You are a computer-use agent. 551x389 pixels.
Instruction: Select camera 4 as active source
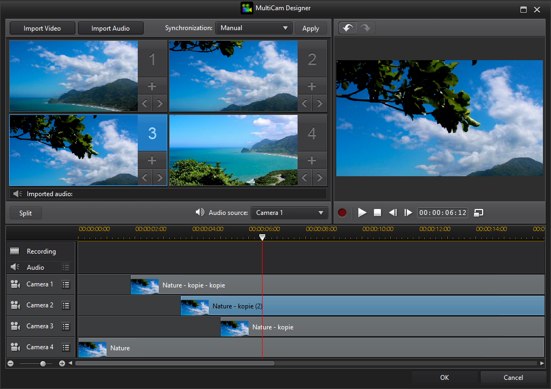point(312,133)
